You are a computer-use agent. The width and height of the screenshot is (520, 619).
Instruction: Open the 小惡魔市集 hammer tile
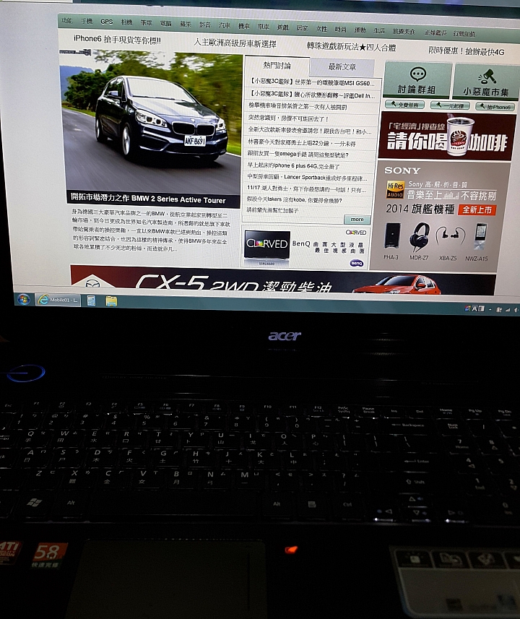(x=485, y=82)
